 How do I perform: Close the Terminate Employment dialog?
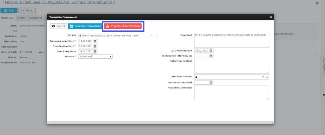point(271,17)
